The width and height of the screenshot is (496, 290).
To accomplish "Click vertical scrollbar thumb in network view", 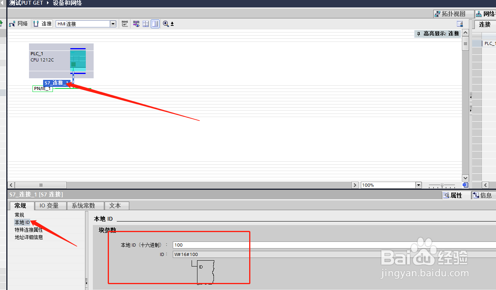I will tap(465, 44).
